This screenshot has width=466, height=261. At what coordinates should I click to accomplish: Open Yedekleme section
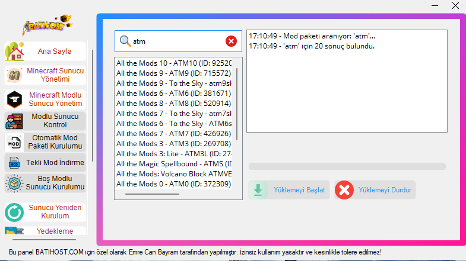pos(45,231)
